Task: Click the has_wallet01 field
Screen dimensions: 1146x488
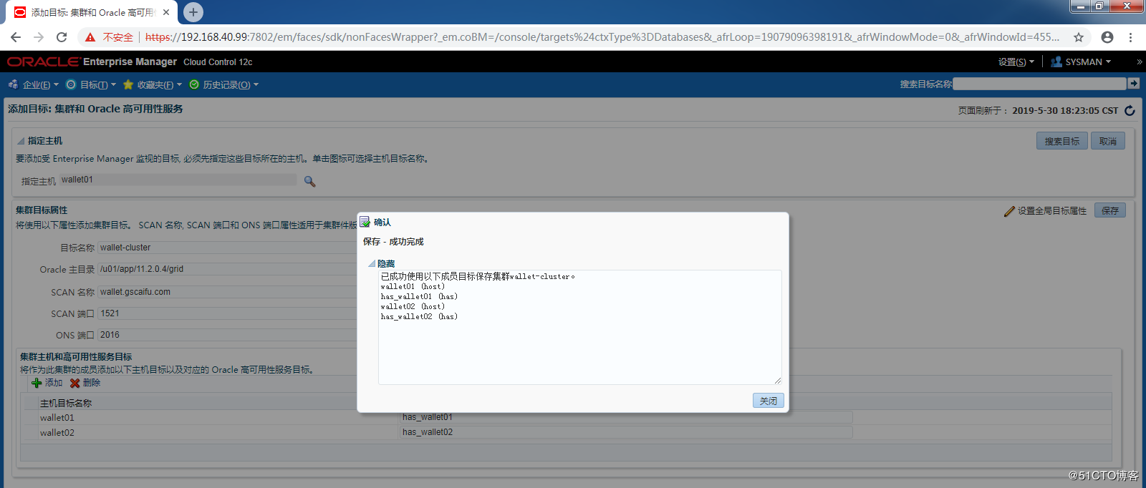Action: pyautogui.click(x=627, y=417)
